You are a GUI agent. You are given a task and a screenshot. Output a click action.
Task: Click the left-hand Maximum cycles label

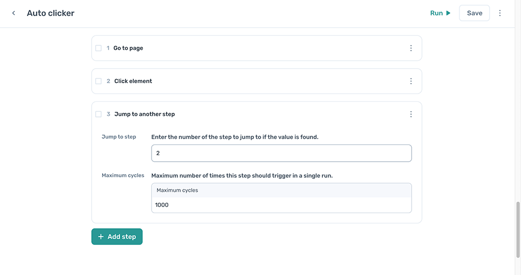[x=123, y=175]
